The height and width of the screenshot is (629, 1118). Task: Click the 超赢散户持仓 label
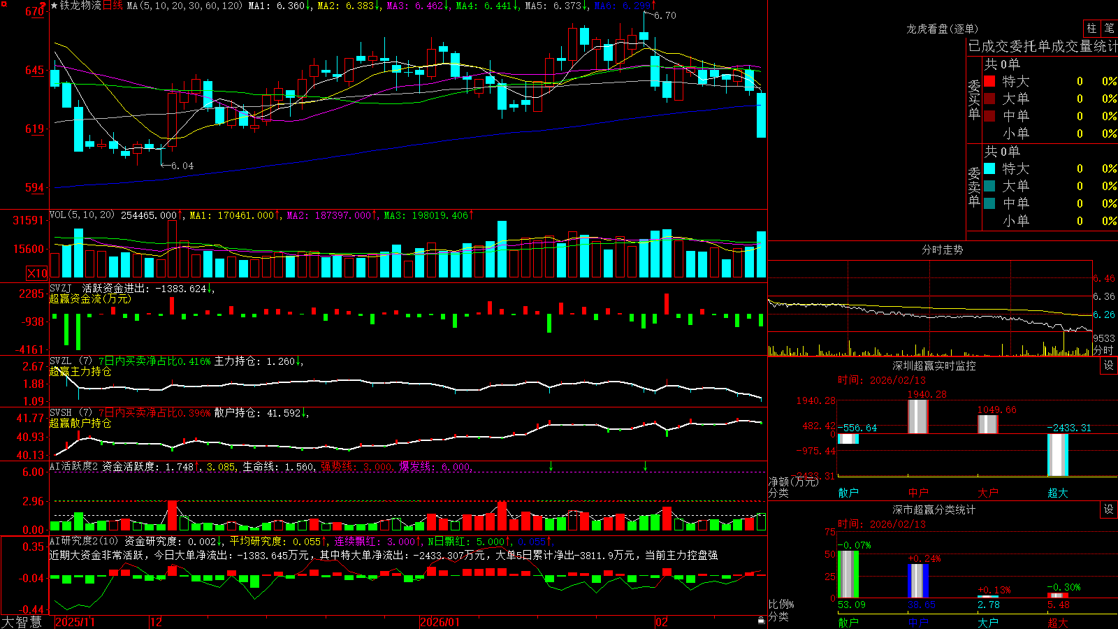[80, 423]
